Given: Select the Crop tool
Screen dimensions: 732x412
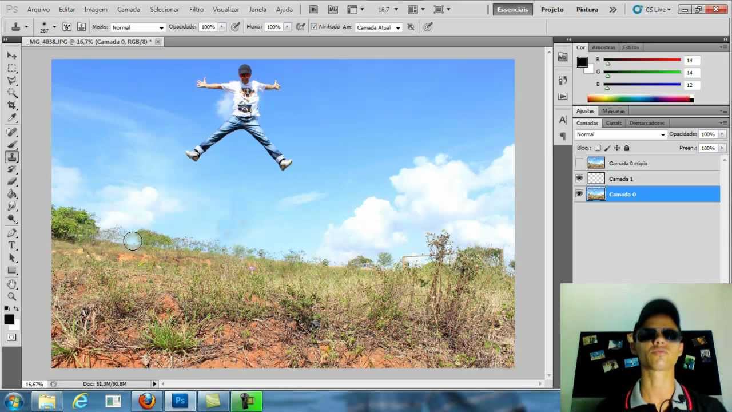Looking at the screenshot, I should click(x=11, y=105).
